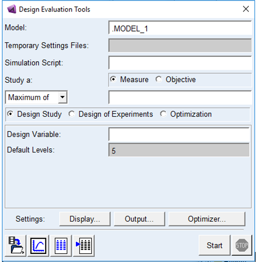Open the plot results curve icon

point(38,245)
